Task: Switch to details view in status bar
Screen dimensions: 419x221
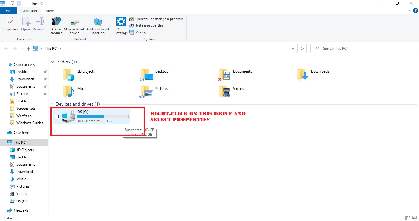Action: (407, 218)
